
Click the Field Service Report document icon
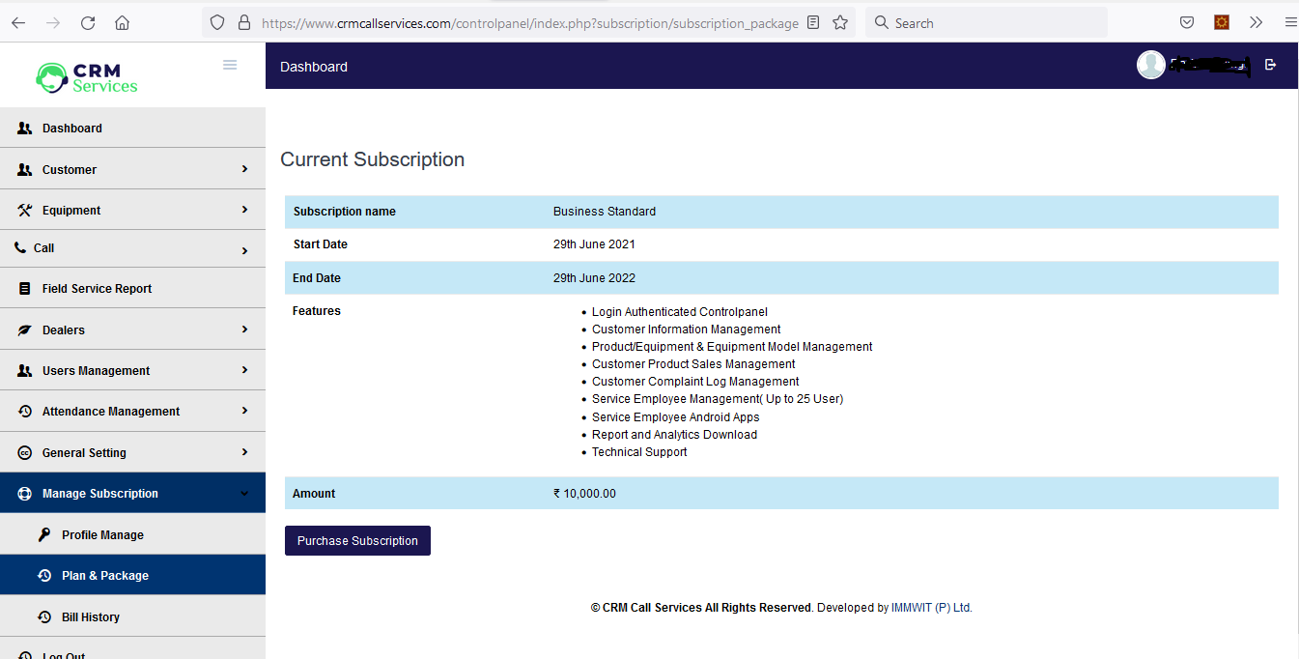point(25,288)
